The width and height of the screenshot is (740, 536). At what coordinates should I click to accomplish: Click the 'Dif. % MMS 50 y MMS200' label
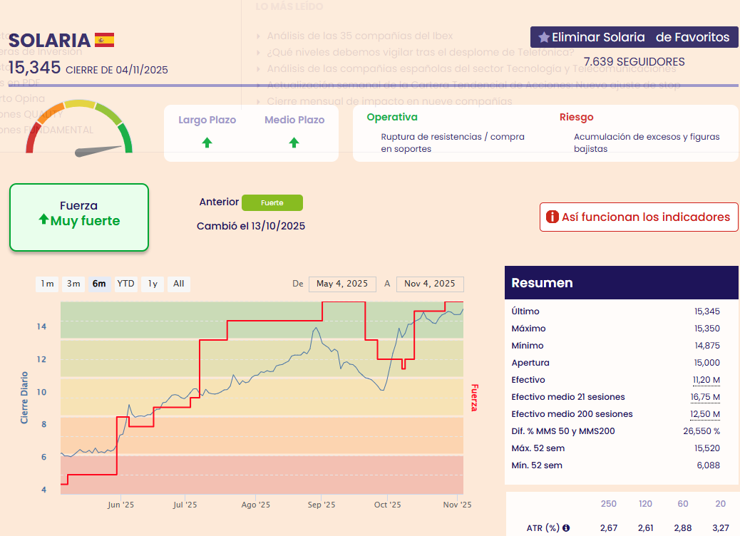point(563,431)
